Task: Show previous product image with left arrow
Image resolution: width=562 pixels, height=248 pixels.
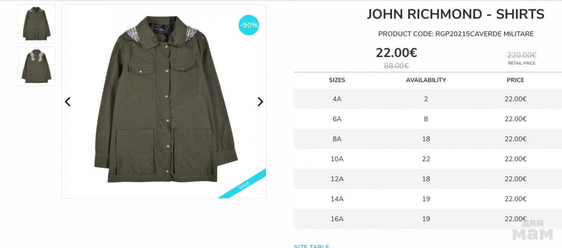Action: click(68, 102)
